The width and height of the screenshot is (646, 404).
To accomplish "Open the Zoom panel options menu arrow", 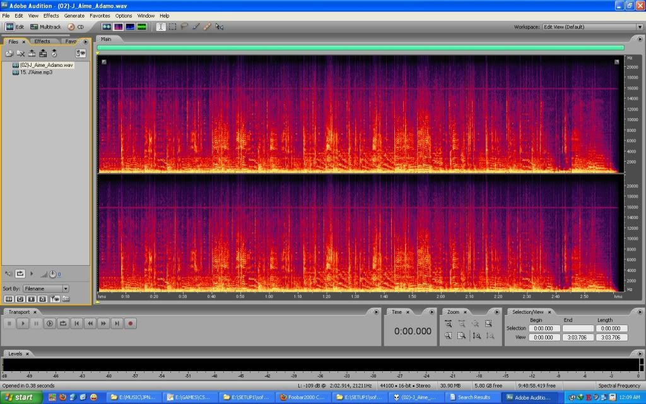I will click(497, 312).
